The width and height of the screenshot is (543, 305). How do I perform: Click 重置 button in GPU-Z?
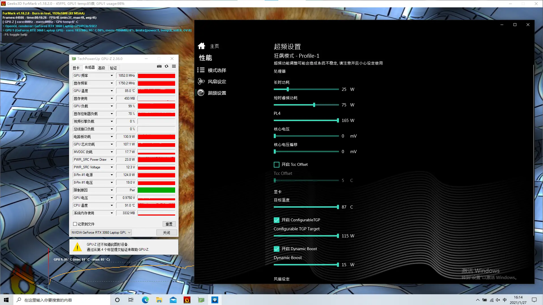[x=169, y=224]
